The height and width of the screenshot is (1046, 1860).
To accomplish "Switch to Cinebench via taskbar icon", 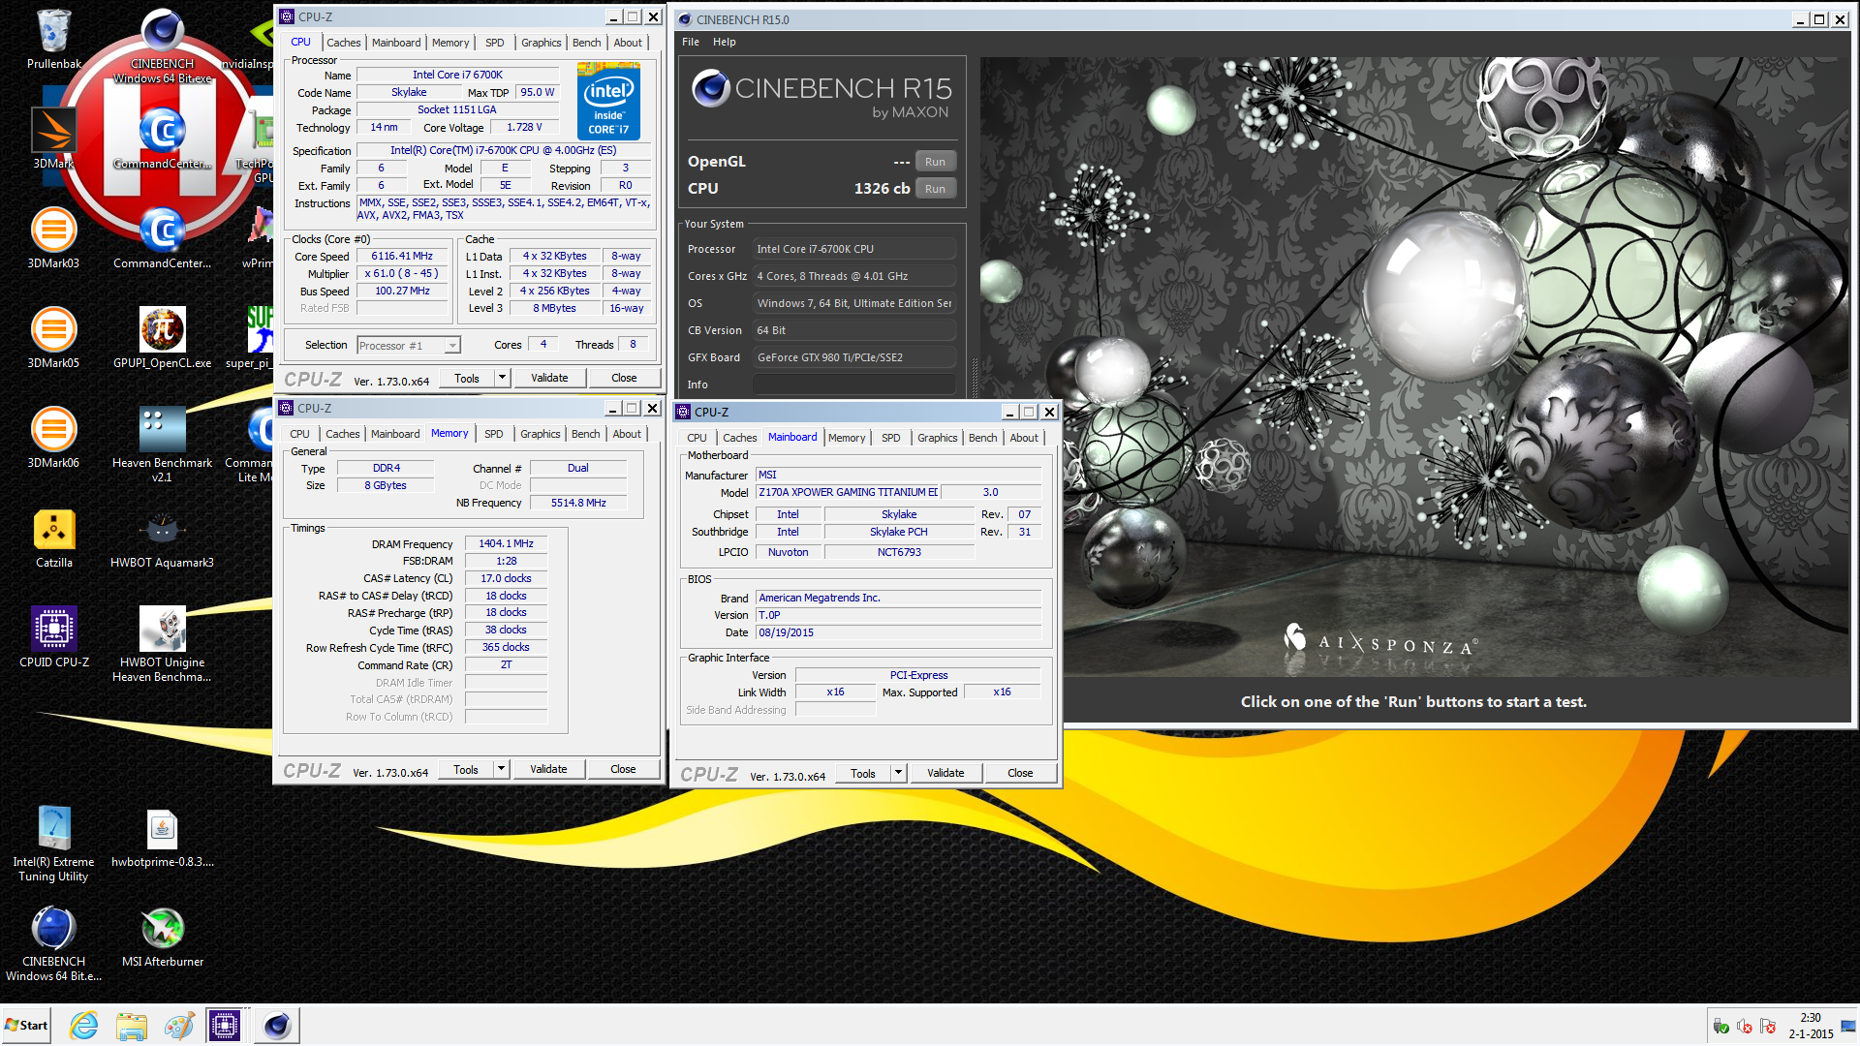I will tap(277, 1025).
